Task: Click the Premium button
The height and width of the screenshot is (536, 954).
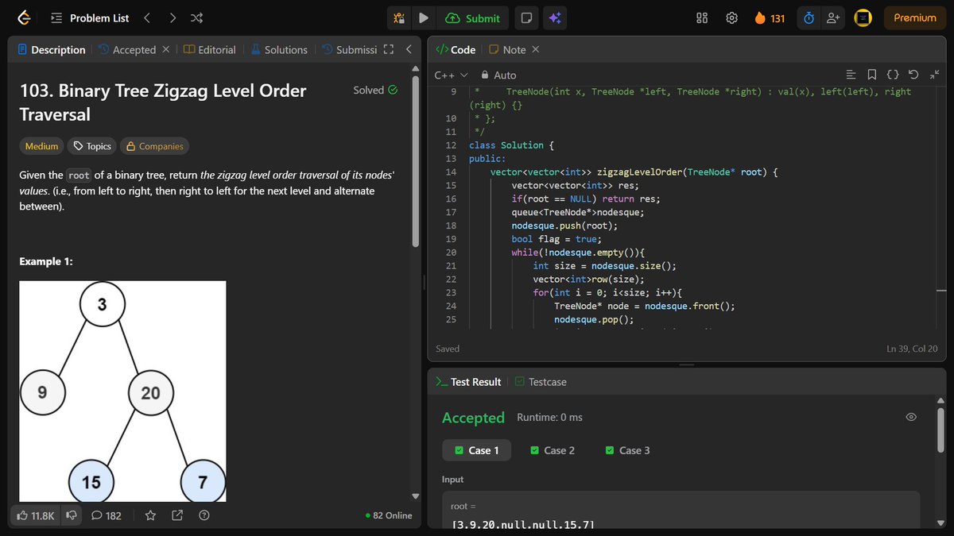Action: (x=915, y=17)
